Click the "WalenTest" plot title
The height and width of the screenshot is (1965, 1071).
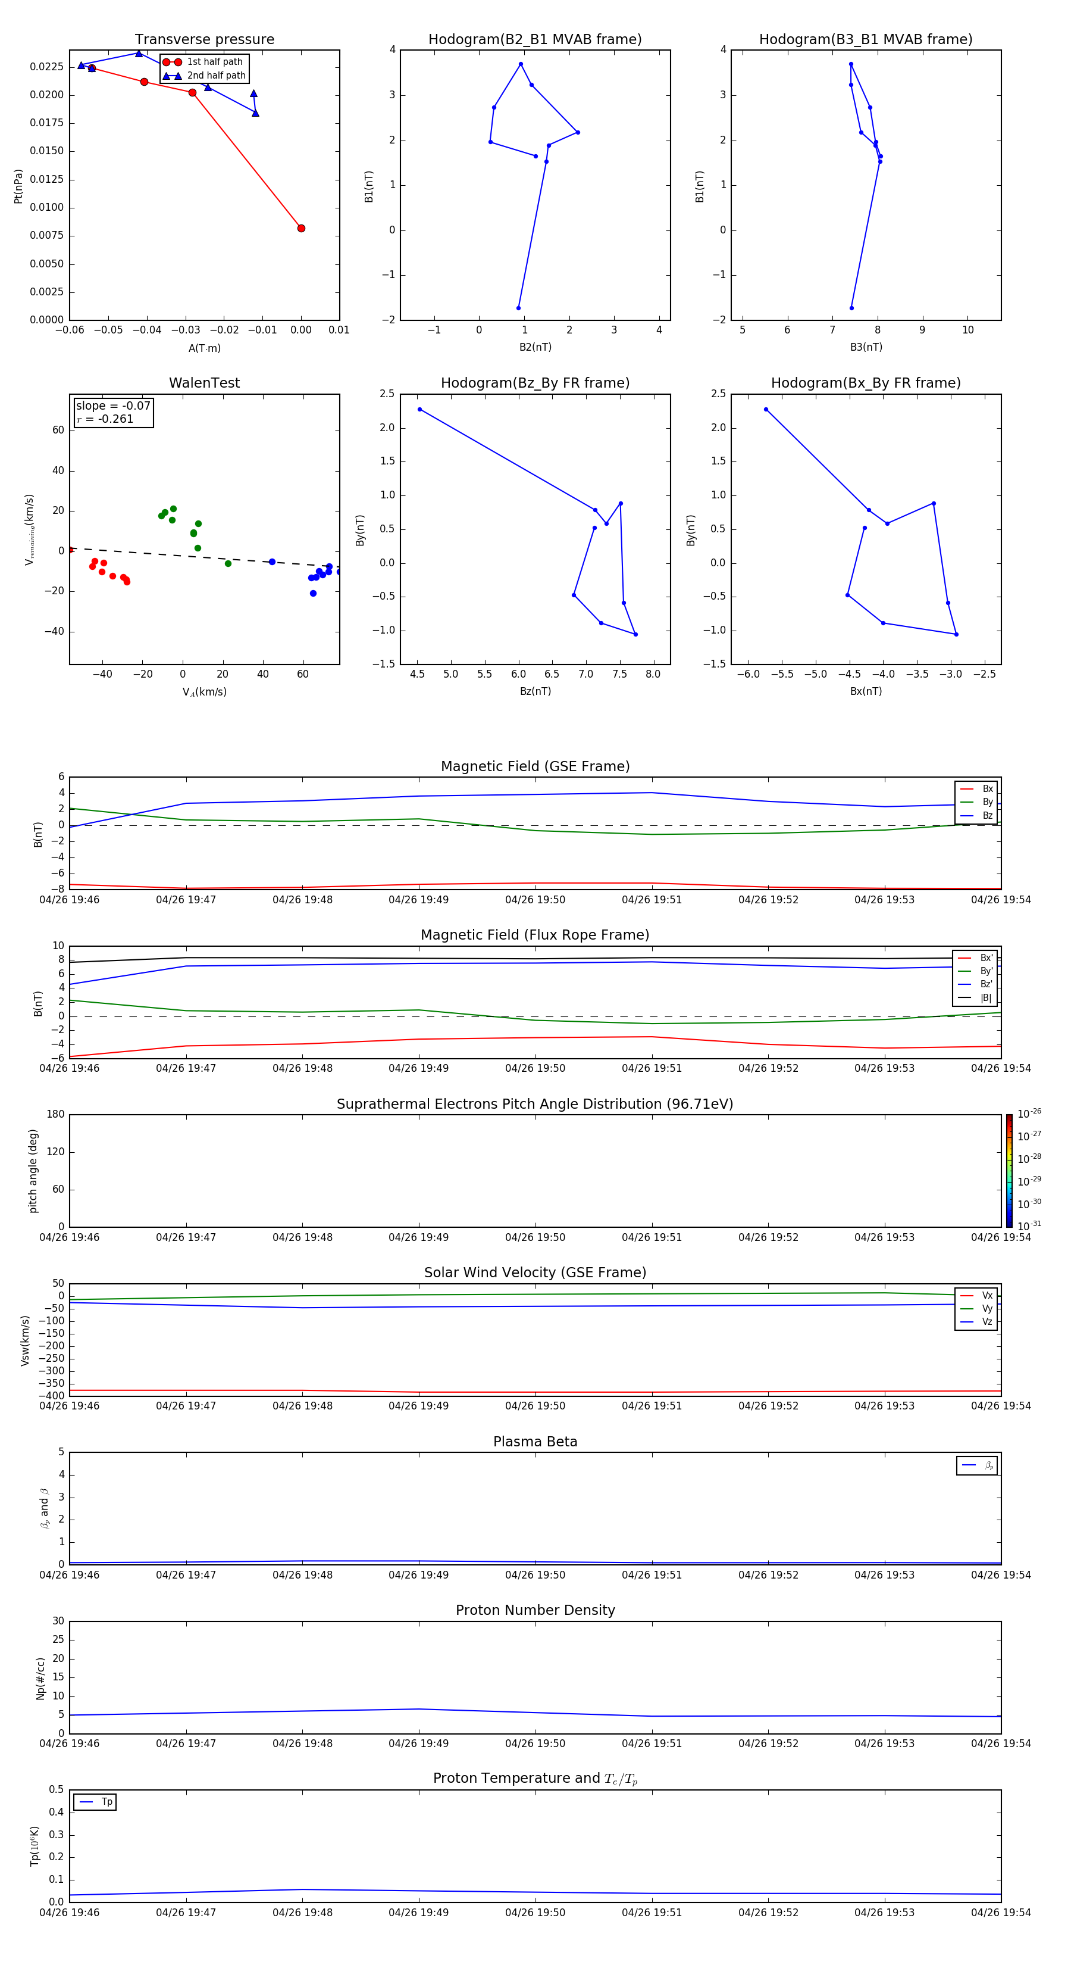click(x=204, y=383)
